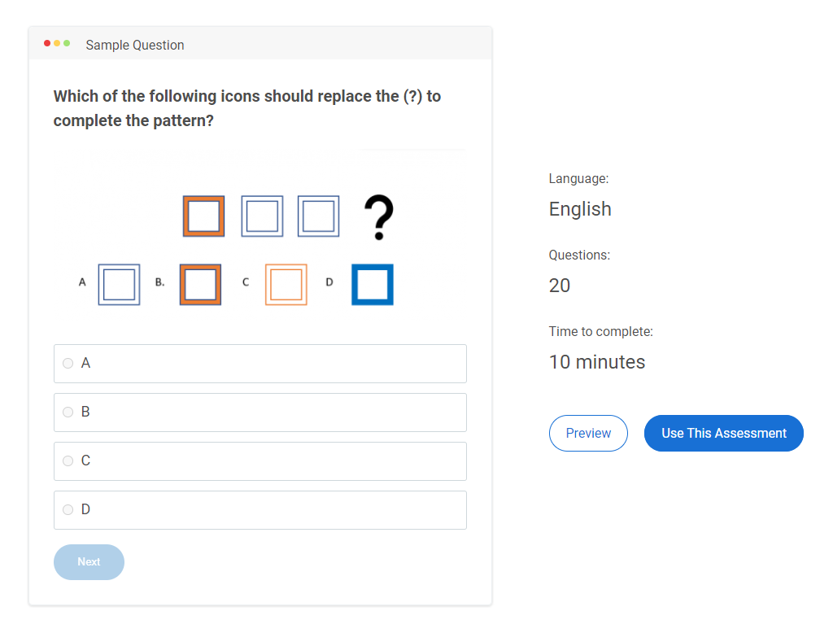Image resolution: width=833 pixels, height=633 pixels.
Task: Click the orange square in pattern row
Action: pyautogui.click(x=203, y=216)
